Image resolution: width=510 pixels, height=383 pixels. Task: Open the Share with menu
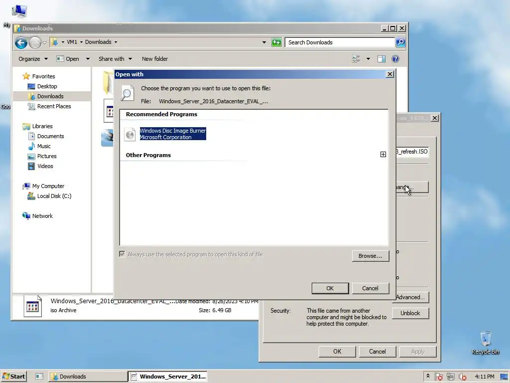click(115, 59)
